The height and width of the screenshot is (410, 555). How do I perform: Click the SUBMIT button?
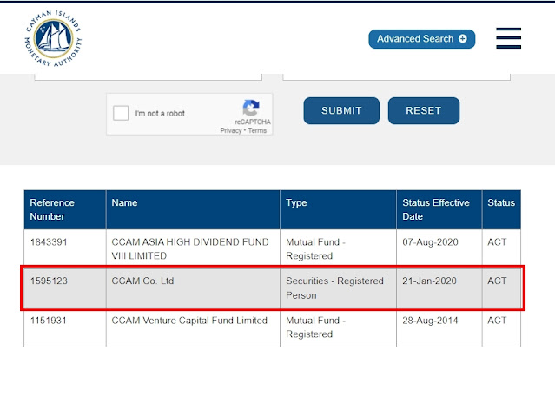tap(341, 111)
